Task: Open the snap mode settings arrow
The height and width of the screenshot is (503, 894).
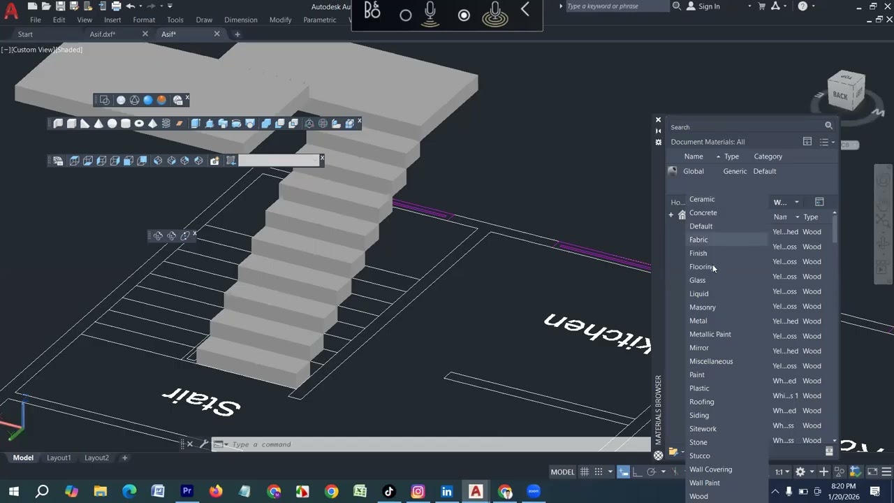Action: 610,472
